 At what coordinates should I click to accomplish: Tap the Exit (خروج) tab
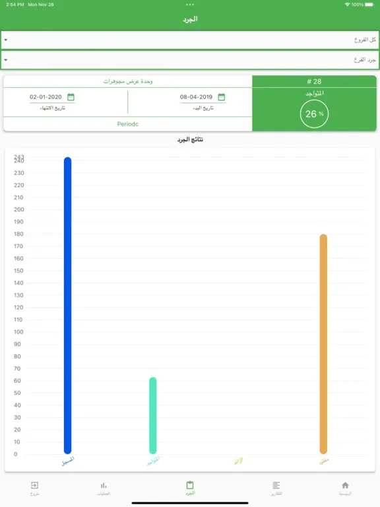coord(34,489)
